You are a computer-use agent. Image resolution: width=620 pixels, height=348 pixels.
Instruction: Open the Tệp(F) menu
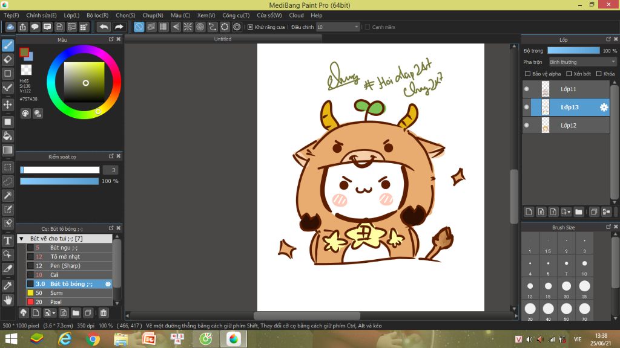(x=11, y=15)
